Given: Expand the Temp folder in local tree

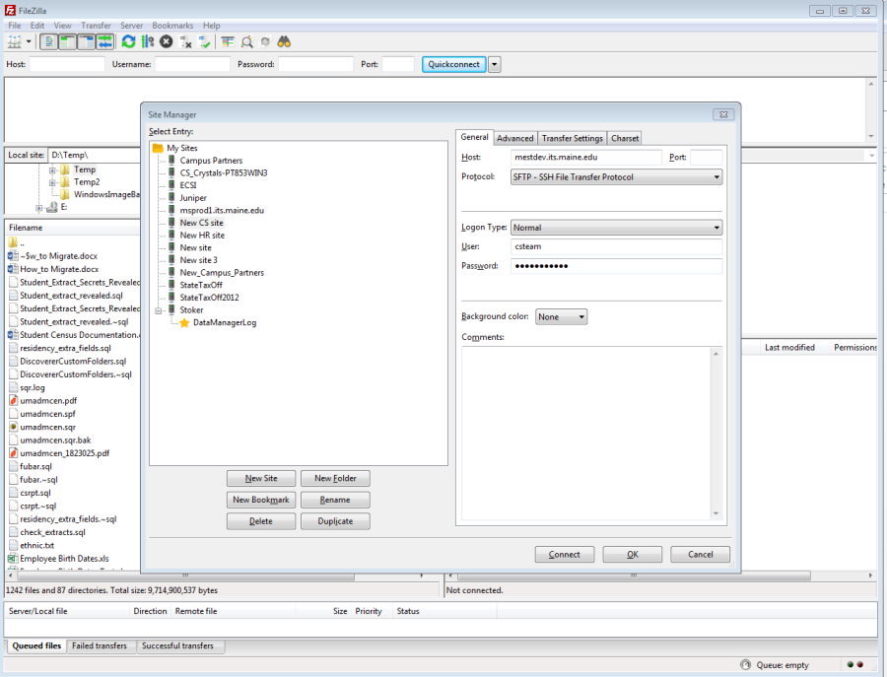Looking at the screenshot, I should pos(52,169).
